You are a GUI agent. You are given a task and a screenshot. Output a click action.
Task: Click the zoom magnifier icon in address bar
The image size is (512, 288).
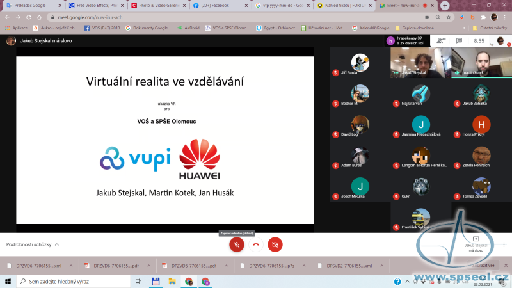tap(438, 17)
